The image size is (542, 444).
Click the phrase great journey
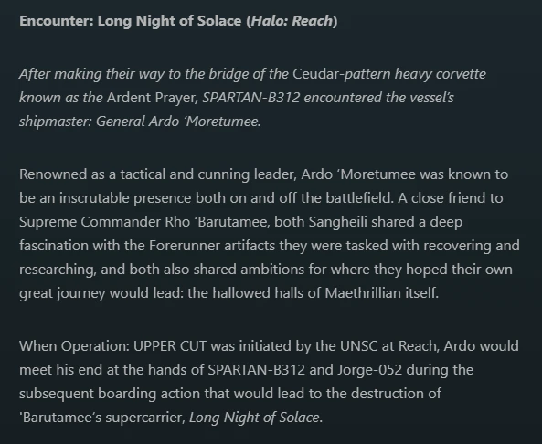tap(62, 293)
